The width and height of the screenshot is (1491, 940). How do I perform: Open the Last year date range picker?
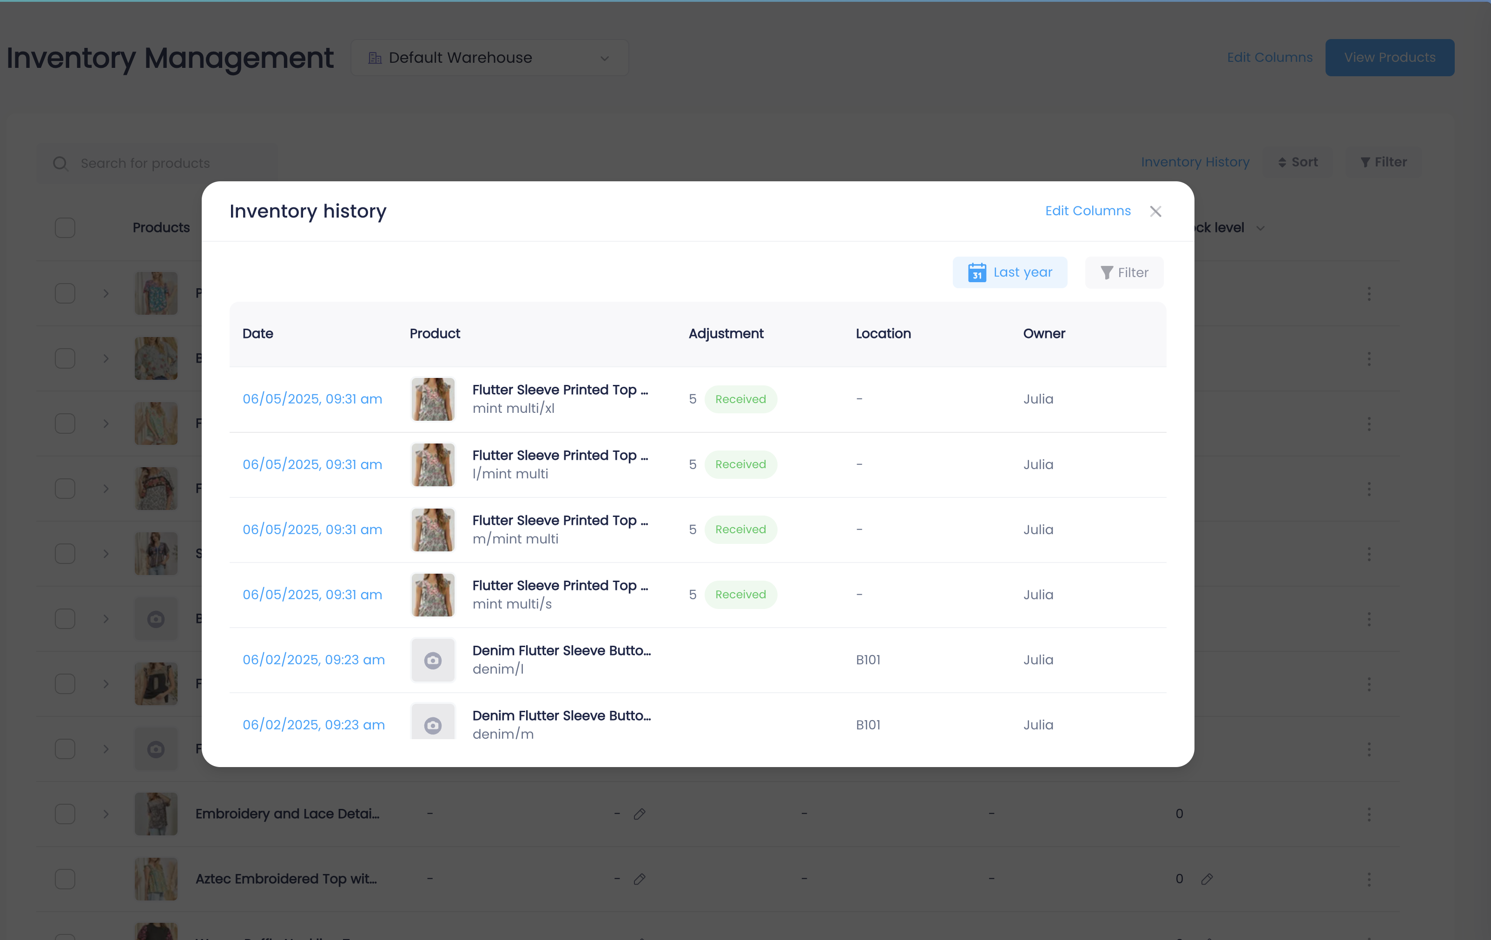click(1009, 272)
